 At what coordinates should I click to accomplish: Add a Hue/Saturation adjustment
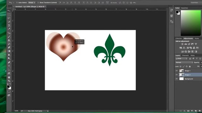tap(181, 48)
